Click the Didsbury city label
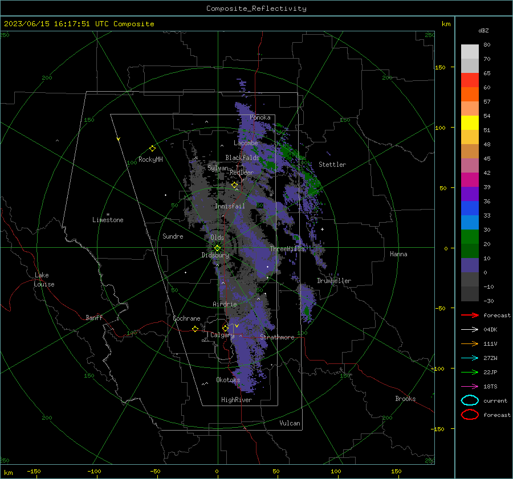This screenshot has width=513, height=479. point(215,255)
